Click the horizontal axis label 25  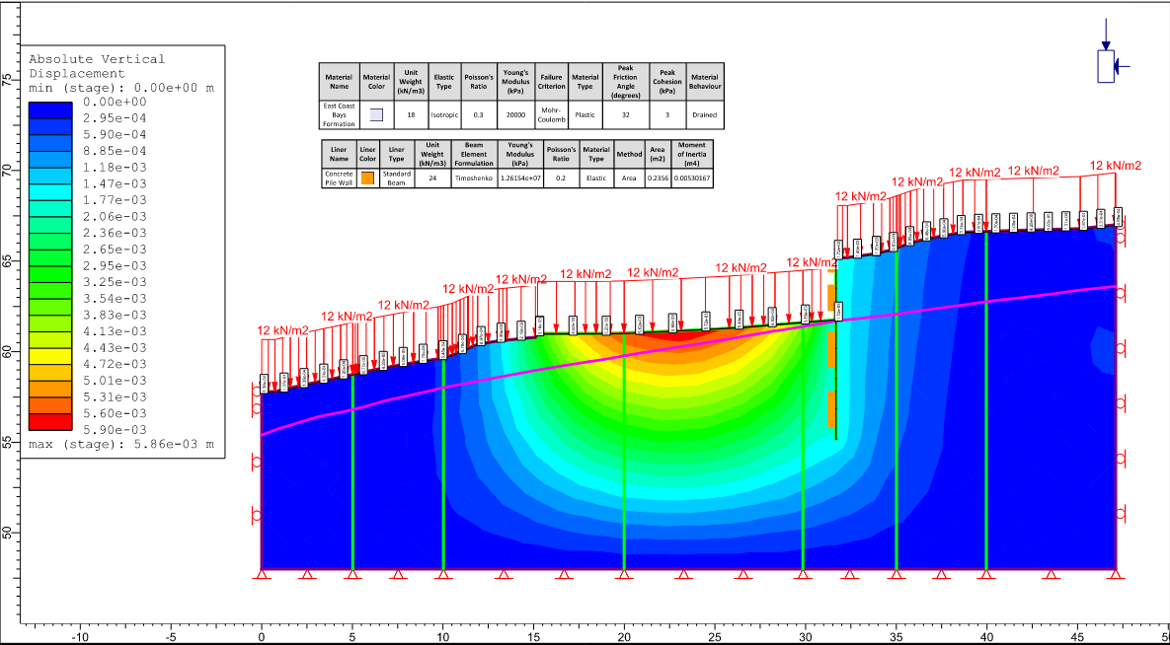(x=715, y=637)
